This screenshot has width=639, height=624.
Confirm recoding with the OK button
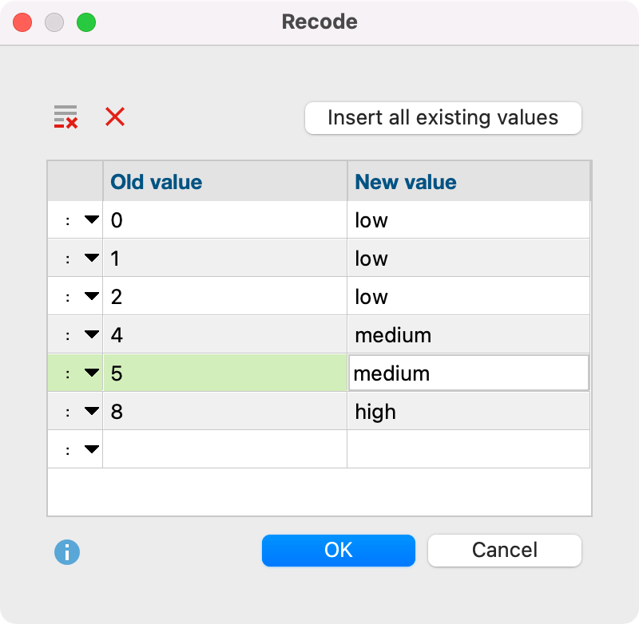point(338,551)
